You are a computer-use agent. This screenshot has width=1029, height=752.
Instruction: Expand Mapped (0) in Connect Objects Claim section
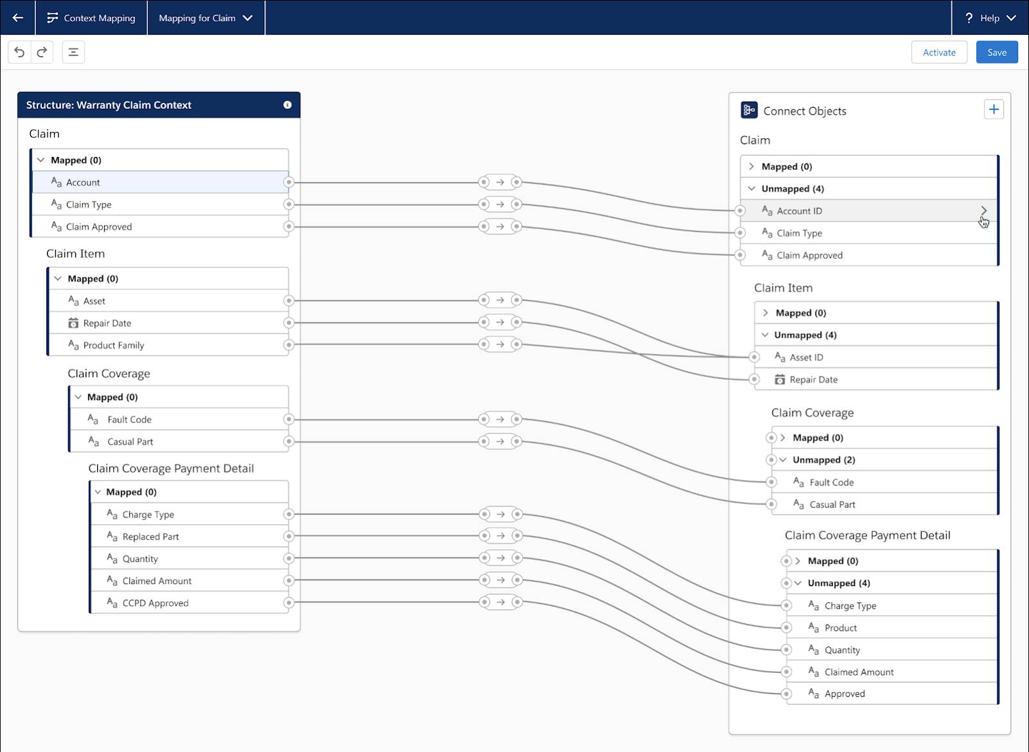[751, 166]
